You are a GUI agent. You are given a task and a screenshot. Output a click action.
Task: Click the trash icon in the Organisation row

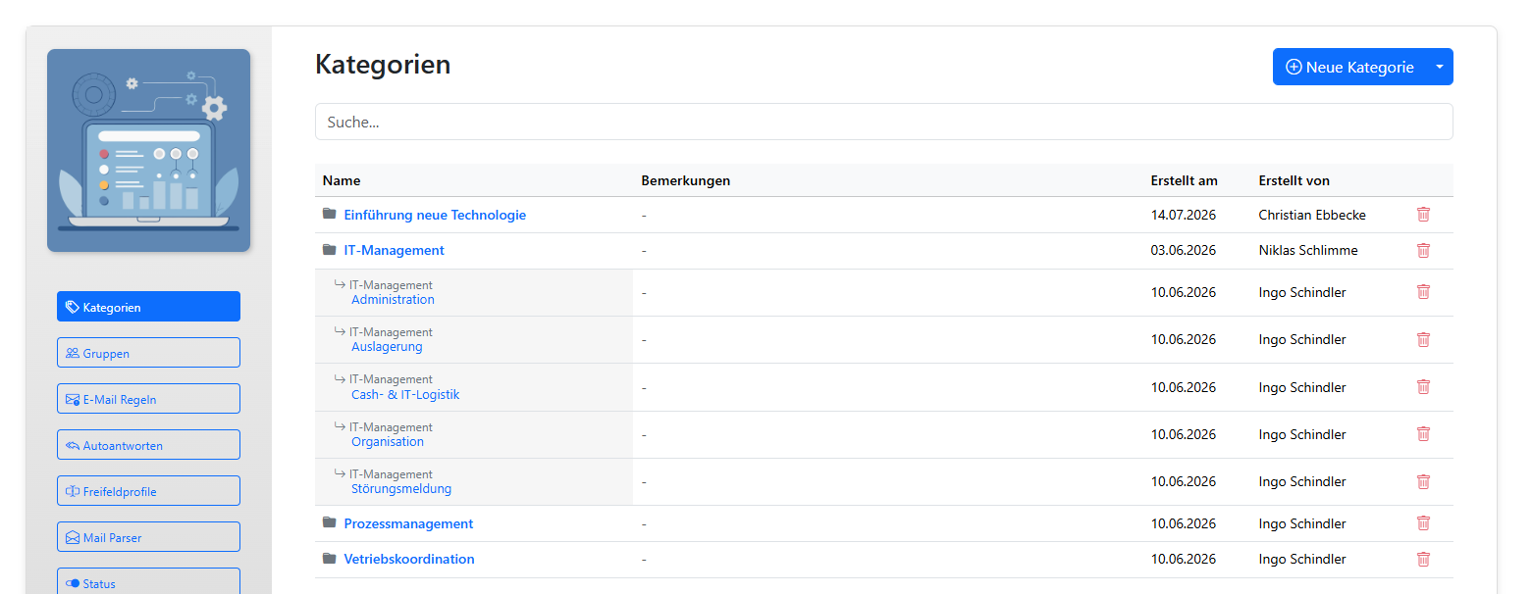coord(1423,433)
